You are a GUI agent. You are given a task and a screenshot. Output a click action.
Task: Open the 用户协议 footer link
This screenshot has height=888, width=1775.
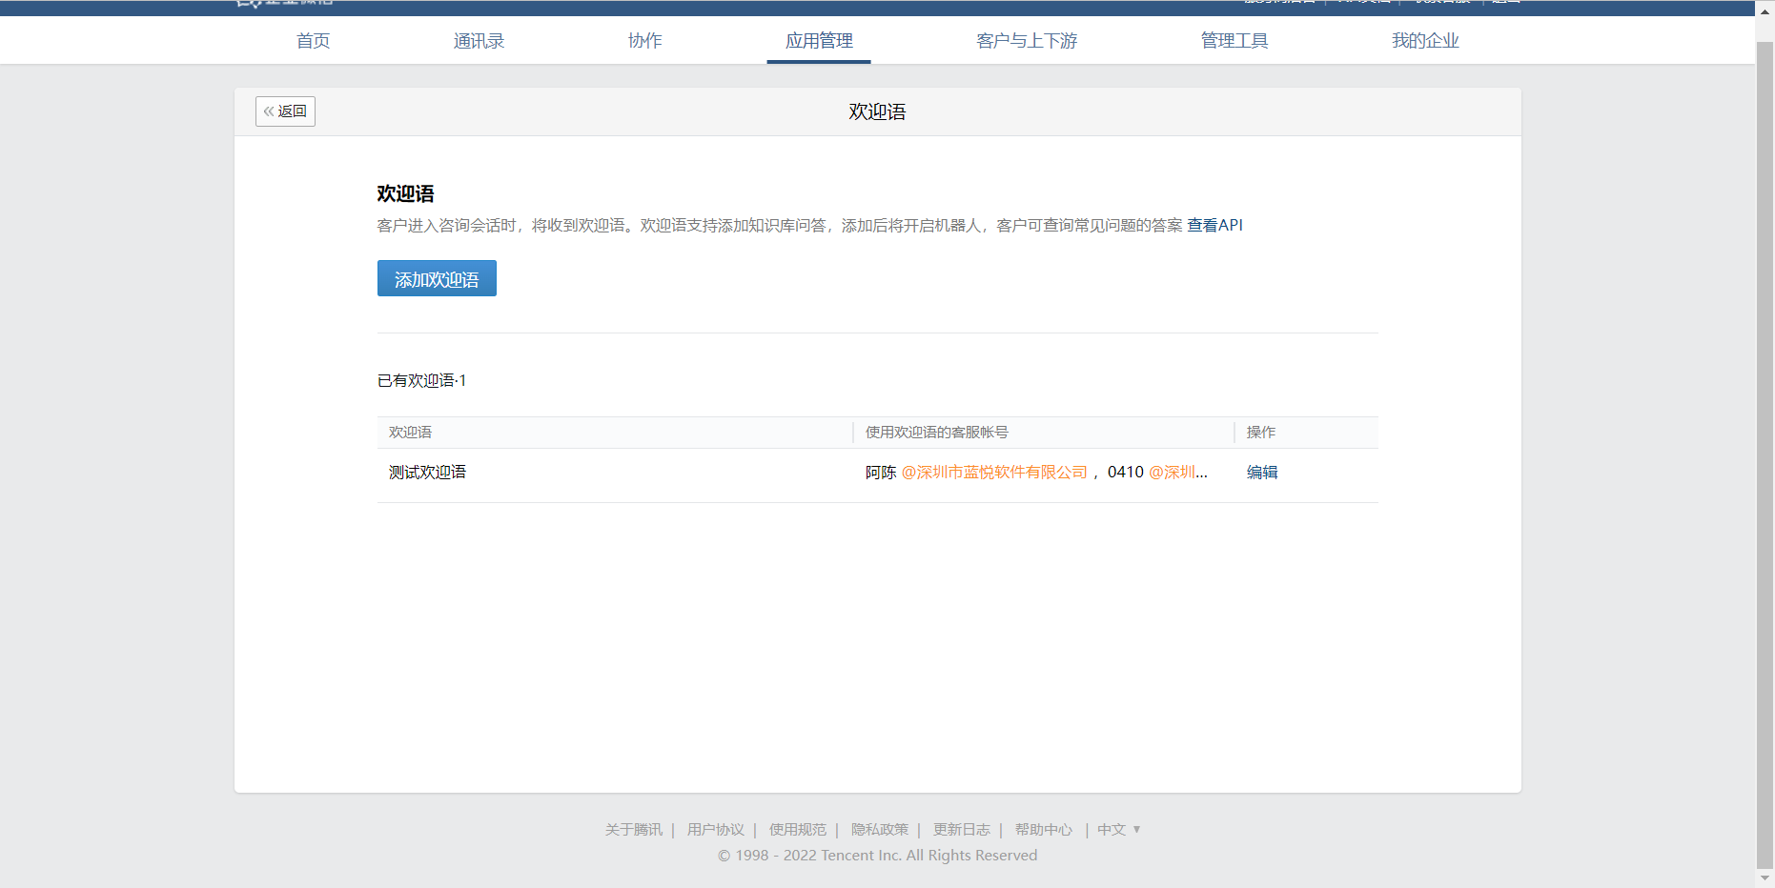715,830
